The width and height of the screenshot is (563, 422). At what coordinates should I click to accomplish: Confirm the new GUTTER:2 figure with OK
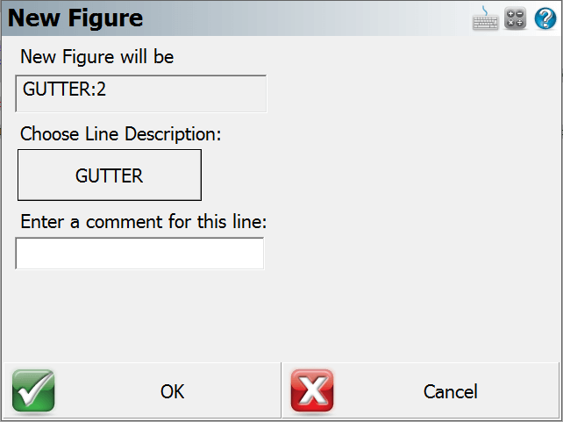point(172,391)
